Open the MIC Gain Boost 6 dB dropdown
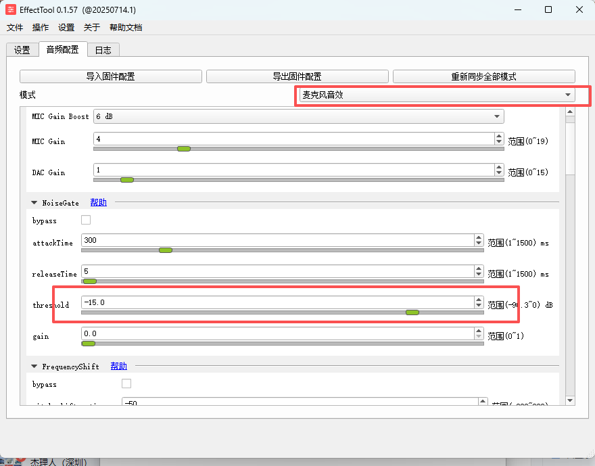Screen dimensions: 595x466 point(299,116)
